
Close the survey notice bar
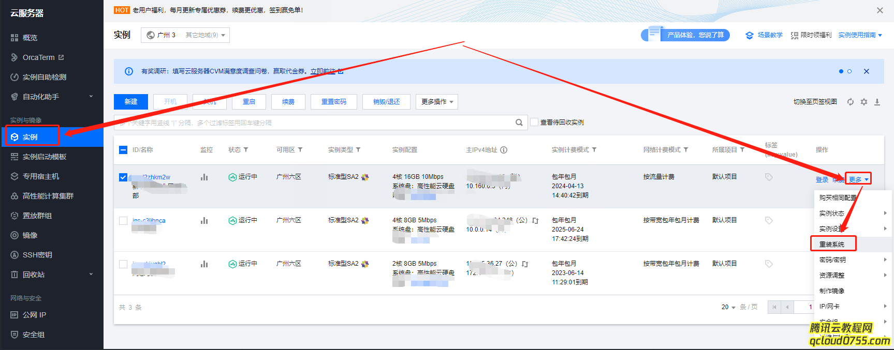(867, 71)
